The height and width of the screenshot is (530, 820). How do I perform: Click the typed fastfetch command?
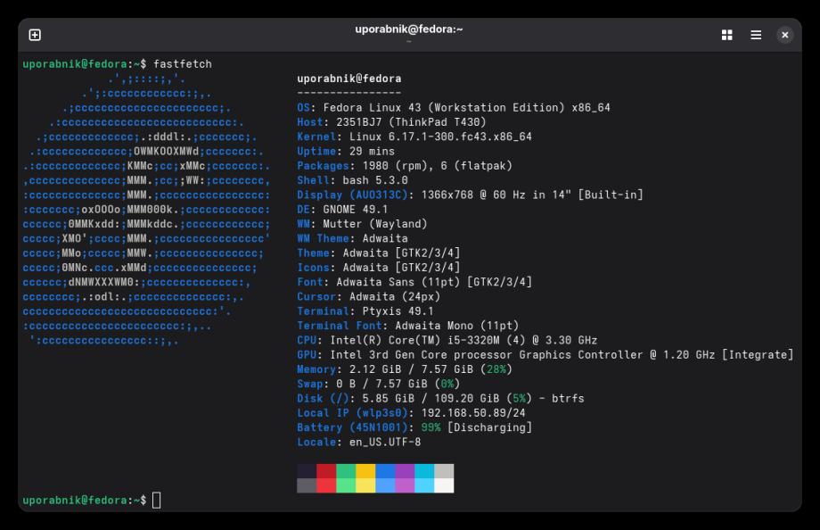click(183, 64)
